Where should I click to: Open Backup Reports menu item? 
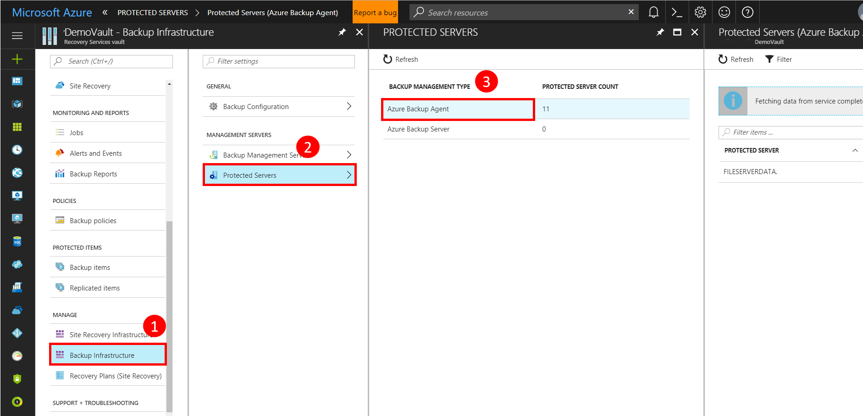[107, 174]
